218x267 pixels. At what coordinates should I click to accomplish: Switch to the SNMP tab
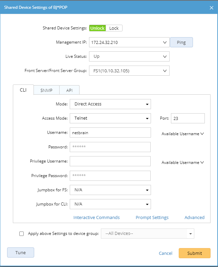[x=46, y=90]
